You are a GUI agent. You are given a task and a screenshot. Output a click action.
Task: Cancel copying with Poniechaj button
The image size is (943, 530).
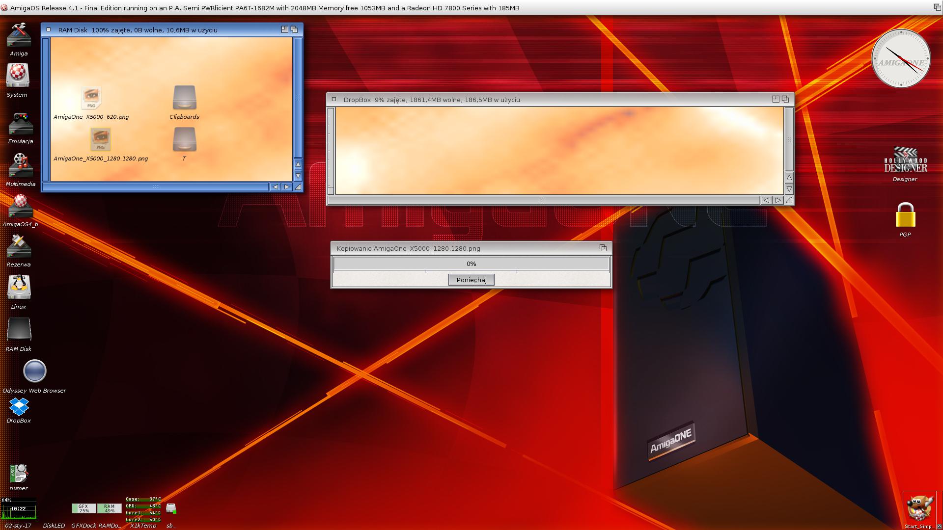tap(471, 280)
